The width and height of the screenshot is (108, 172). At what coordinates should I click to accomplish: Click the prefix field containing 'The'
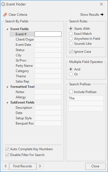tap(86, 98)
